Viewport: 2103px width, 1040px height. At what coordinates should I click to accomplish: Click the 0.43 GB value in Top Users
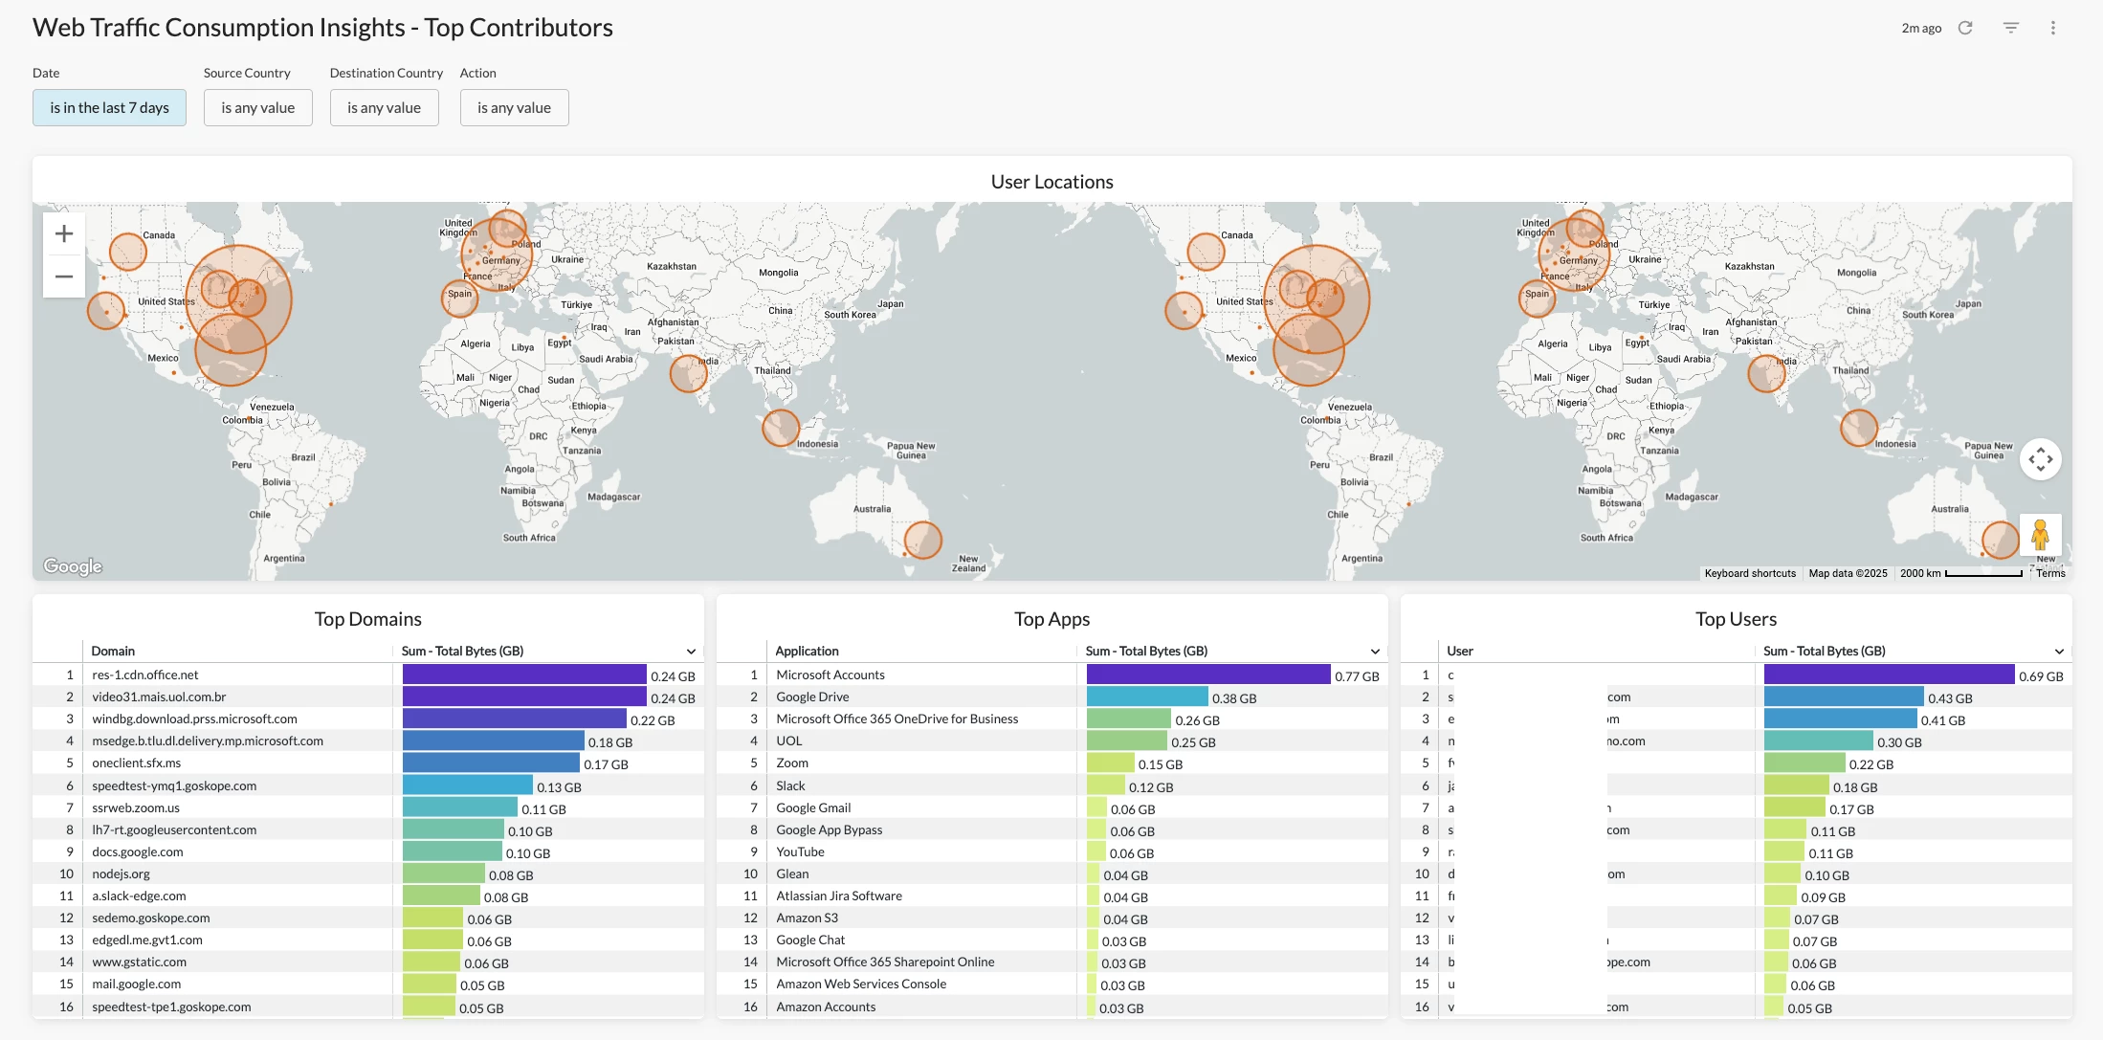tap(1950, 698)
